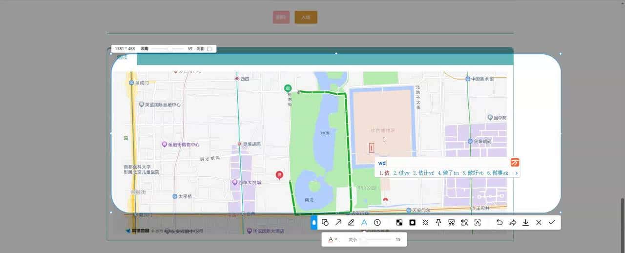
Task: Click the corner radius value 59
Action: pos(190,49)
